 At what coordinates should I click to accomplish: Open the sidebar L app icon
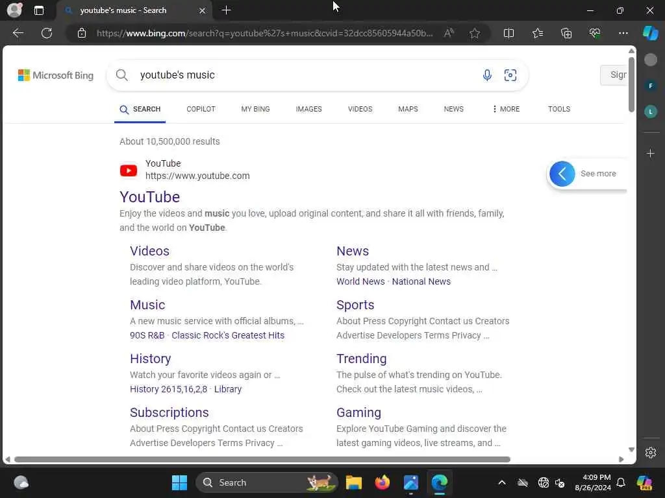click(651, 112)
